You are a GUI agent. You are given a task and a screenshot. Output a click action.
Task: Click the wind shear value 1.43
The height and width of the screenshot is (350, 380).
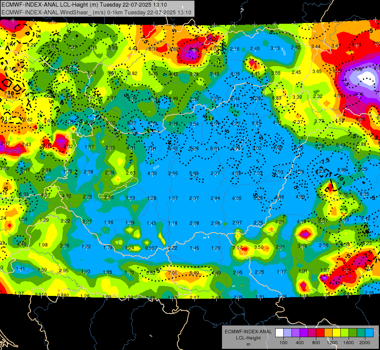click(151, 223)
